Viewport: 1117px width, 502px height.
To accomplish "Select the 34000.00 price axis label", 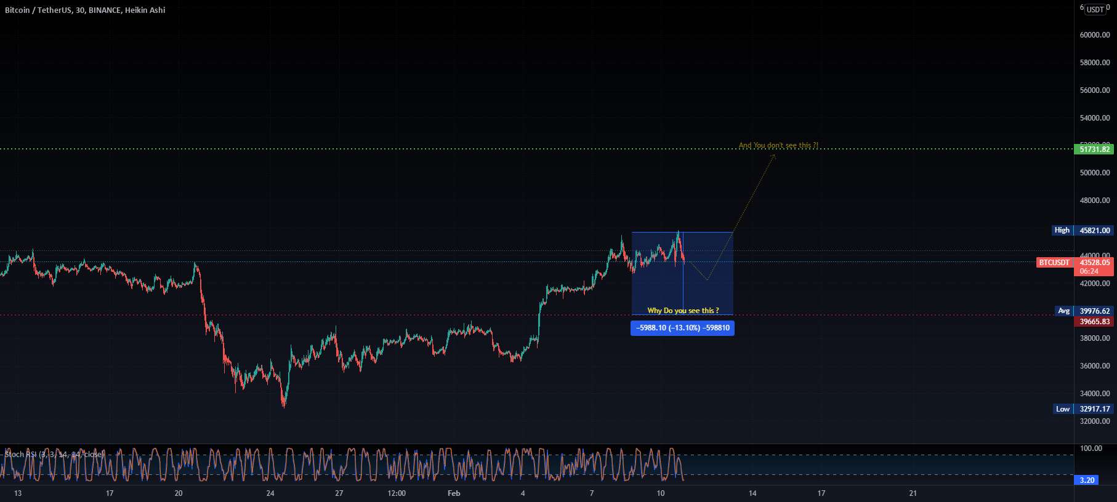I will [1095, 394].
